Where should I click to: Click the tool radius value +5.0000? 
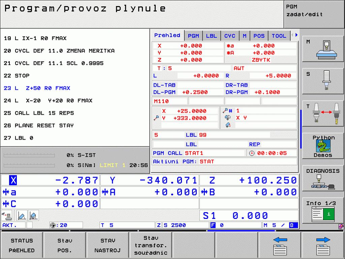[278, 76]
